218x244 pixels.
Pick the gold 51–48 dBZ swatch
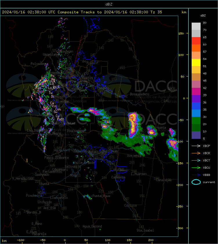[x=196, y=70]
